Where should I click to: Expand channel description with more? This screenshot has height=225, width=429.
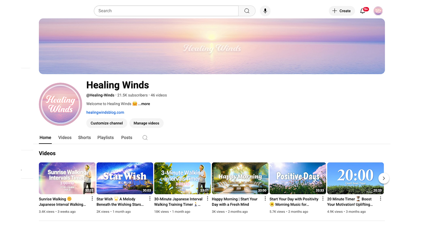pos(144,104)
